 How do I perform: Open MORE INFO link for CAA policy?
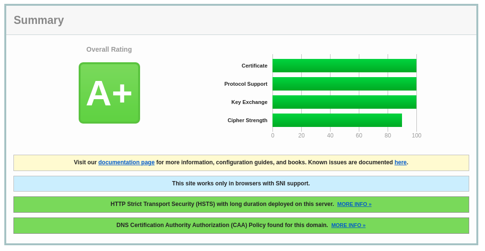point(348,226)
